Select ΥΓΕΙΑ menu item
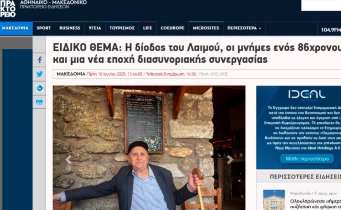This screenshot has height=210, width=341. (x=95, y=28)
